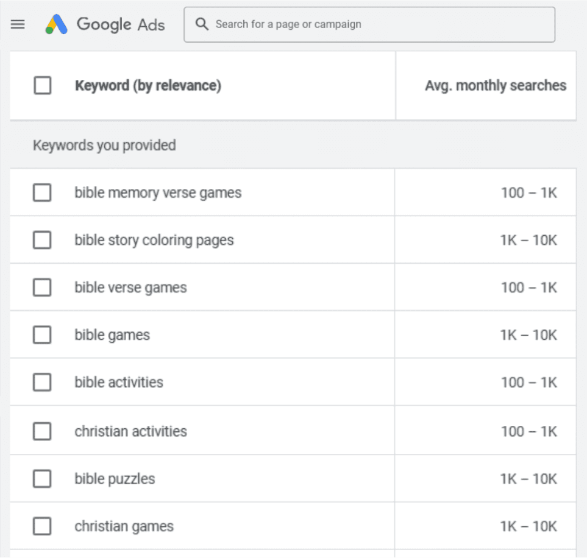Image resolution: width=587 pixels, height=558 pixels.
Task: Enable the 'bible games' row checkbox
Action: click(42, 334)
